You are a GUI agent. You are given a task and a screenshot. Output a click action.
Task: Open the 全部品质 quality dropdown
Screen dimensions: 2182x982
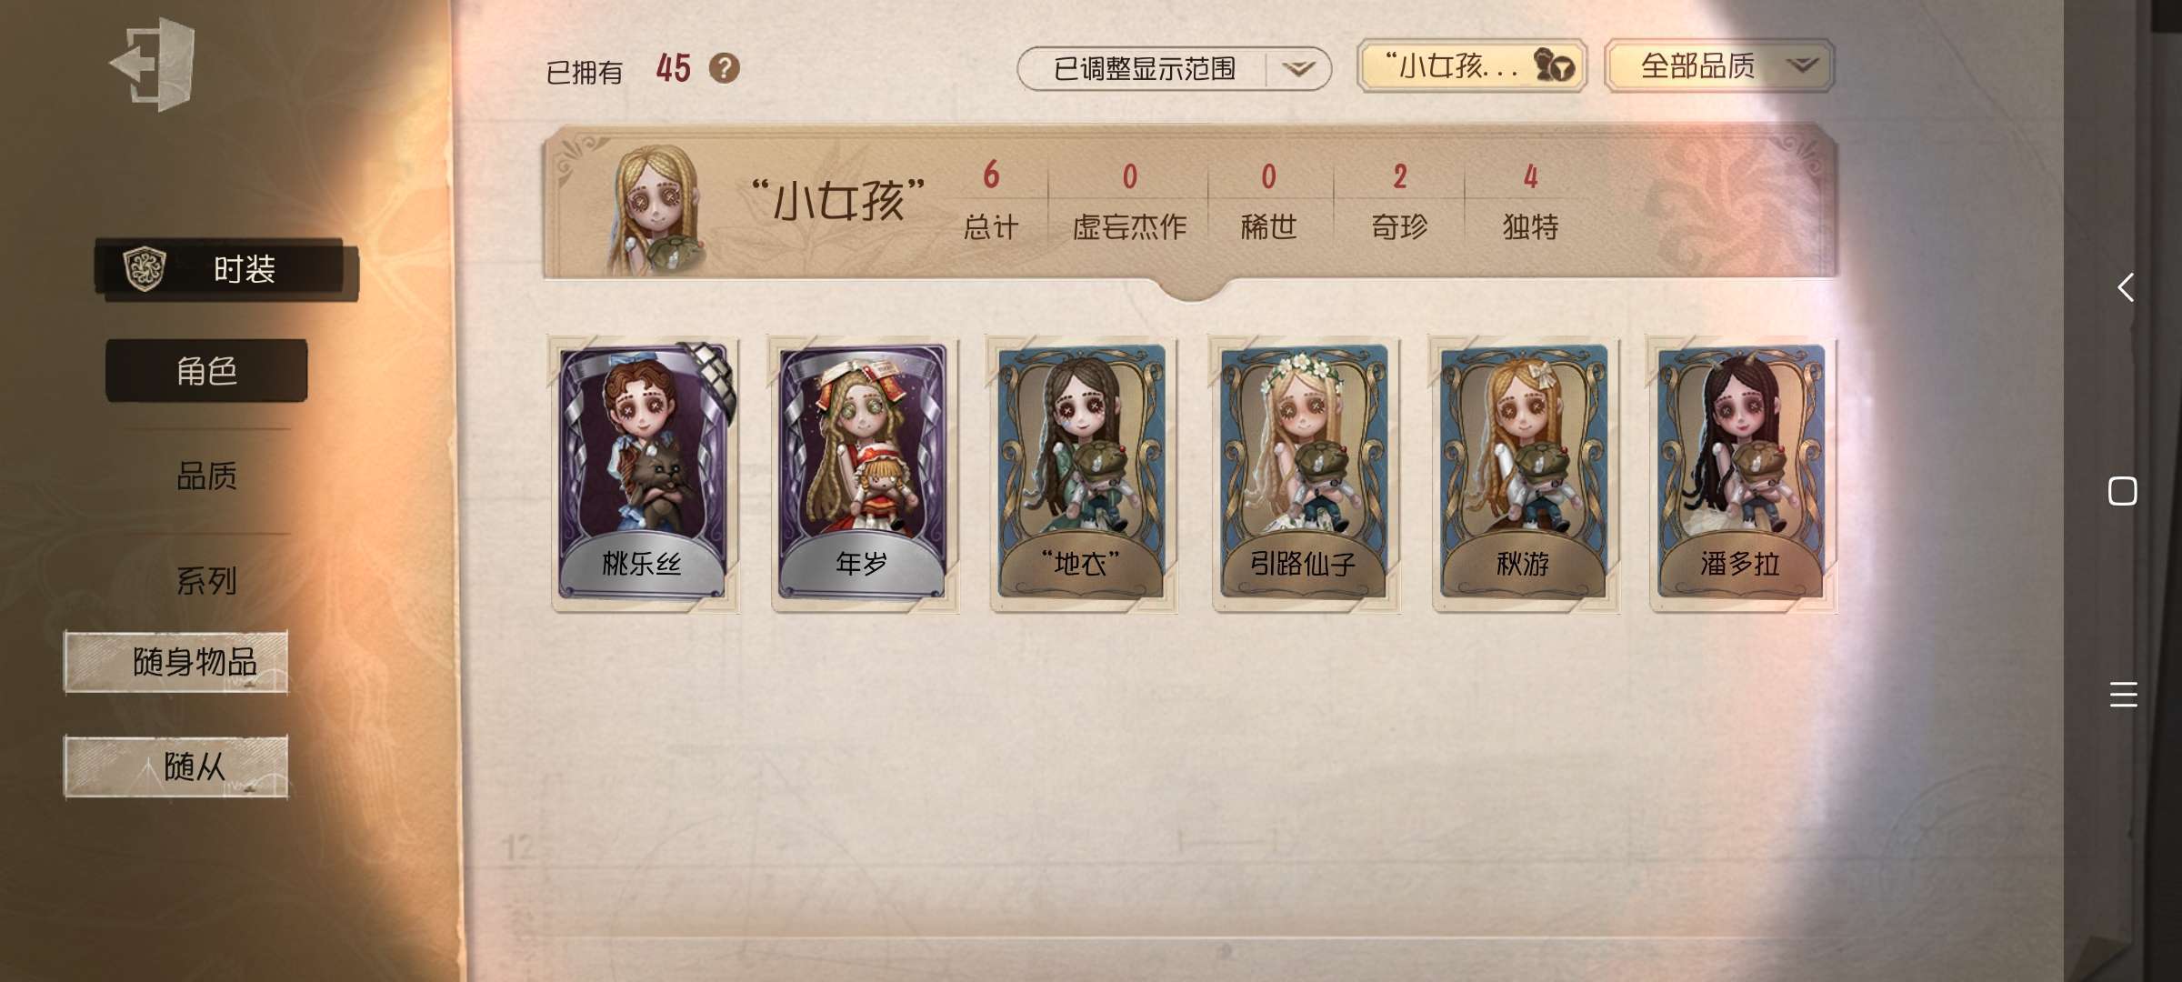coord(1718,65)
